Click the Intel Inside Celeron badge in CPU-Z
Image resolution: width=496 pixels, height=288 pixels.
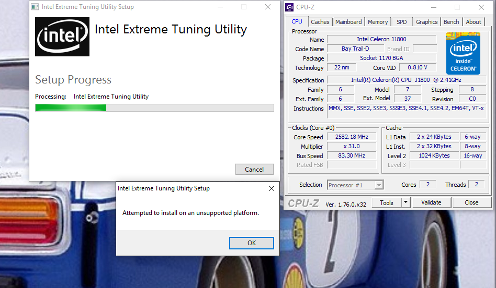tap(463, 53)
